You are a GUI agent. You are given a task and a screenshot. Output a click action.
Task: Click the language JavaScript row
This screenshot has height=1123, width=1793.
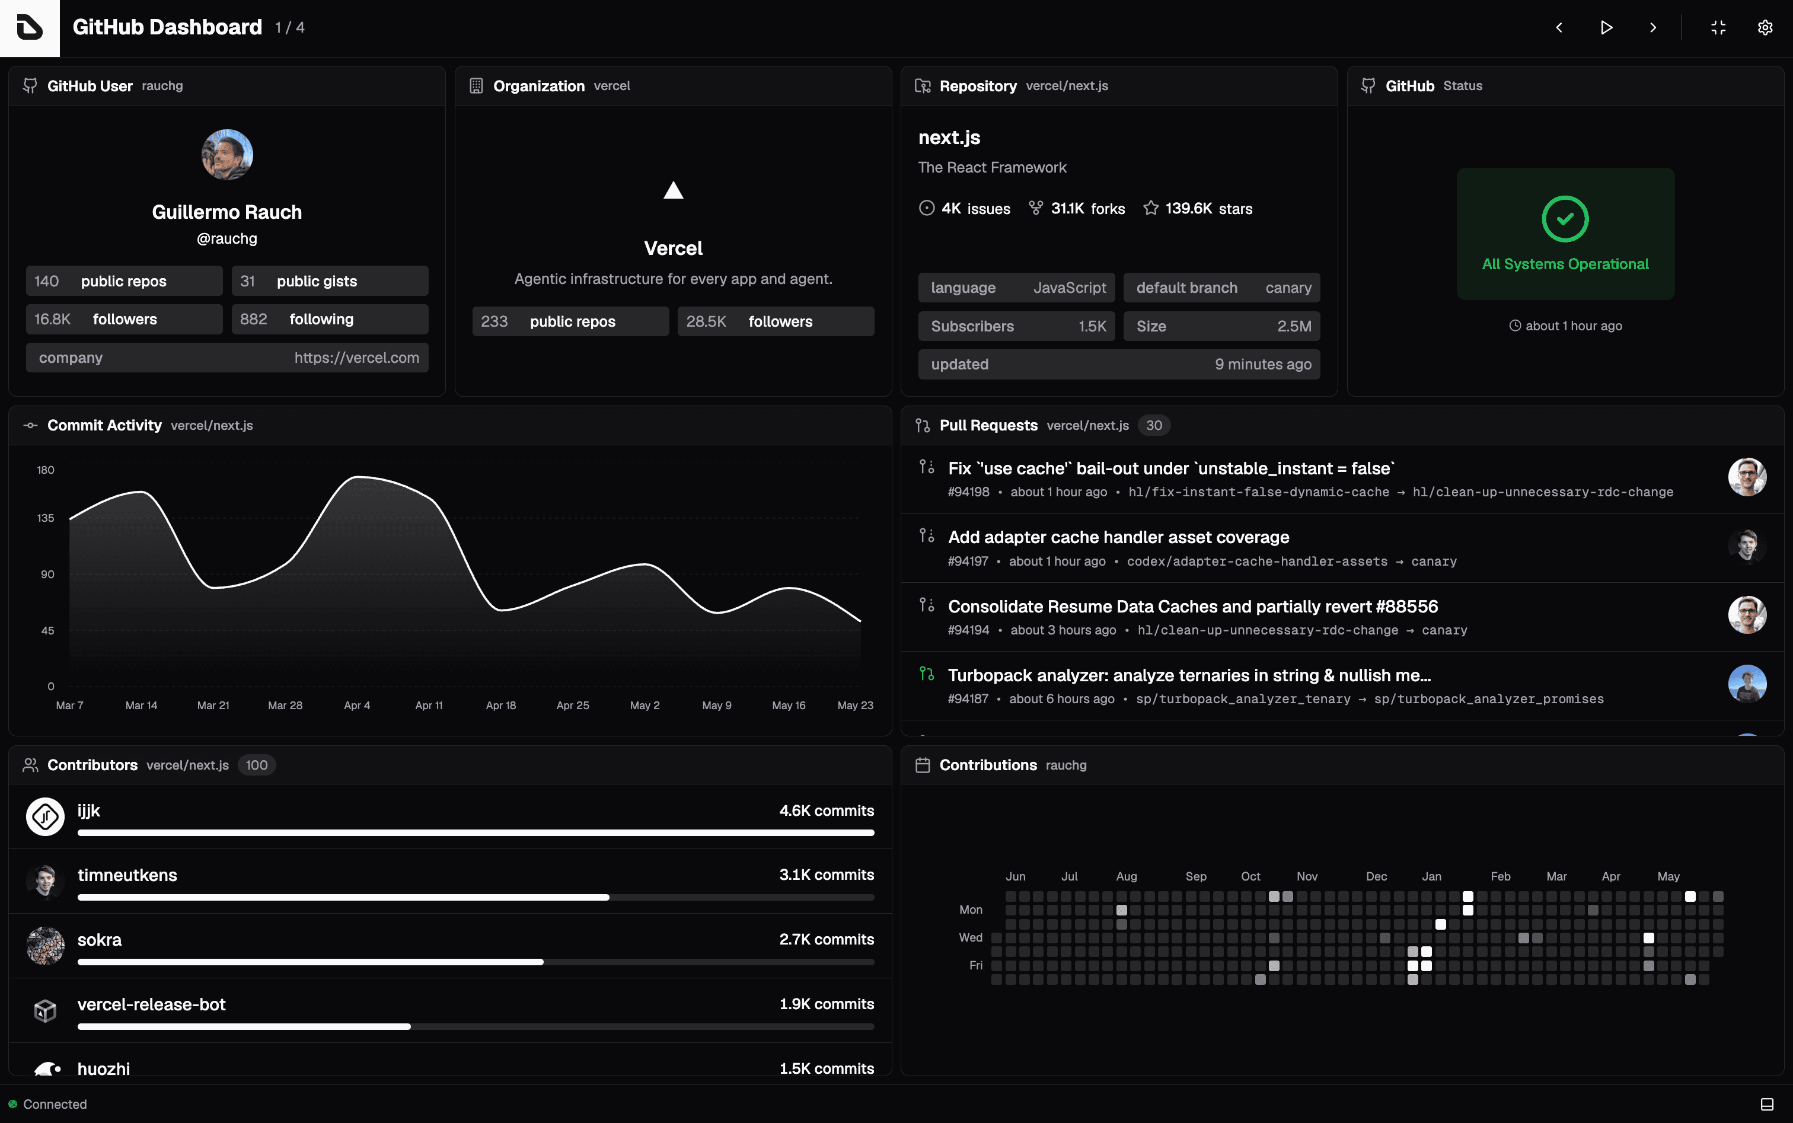click(1017, 288)
